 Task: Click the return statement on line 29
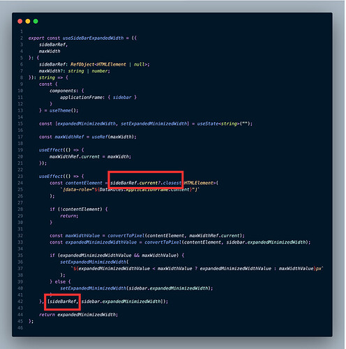point(69,216)
